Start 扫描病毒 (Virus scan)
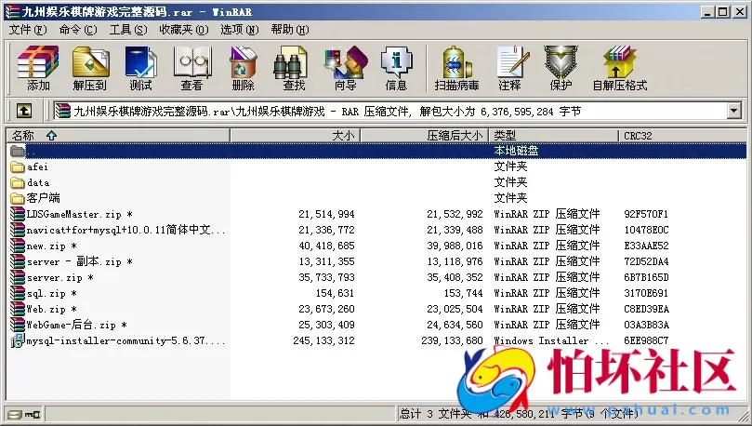 click(x=456, y=68)
